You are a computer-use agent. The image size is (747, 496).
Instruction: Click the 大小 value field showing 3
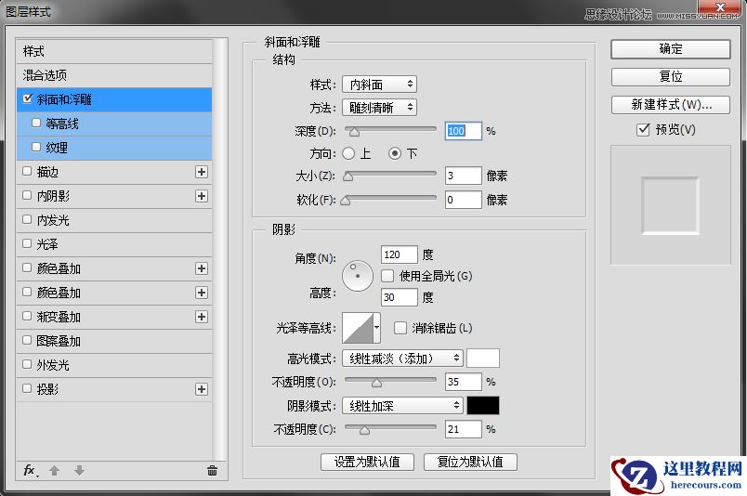[x=463, y=176]
